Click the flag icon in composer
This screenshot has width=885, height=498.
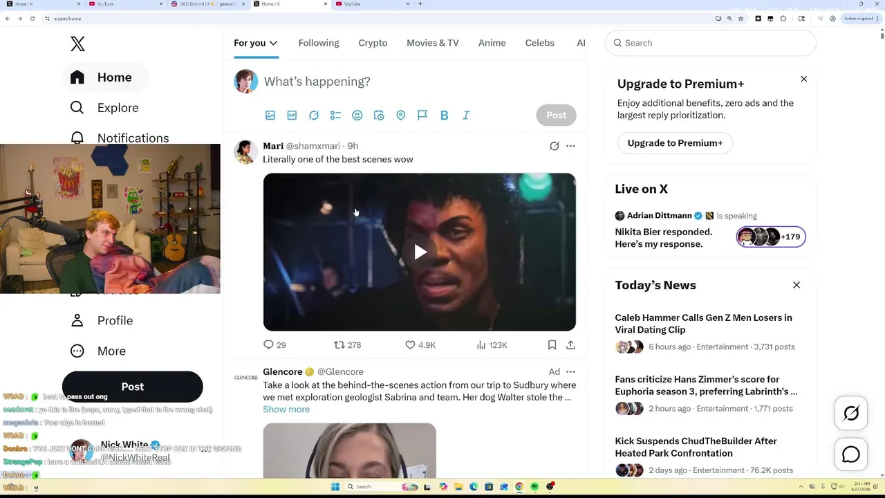coord(422,116)
